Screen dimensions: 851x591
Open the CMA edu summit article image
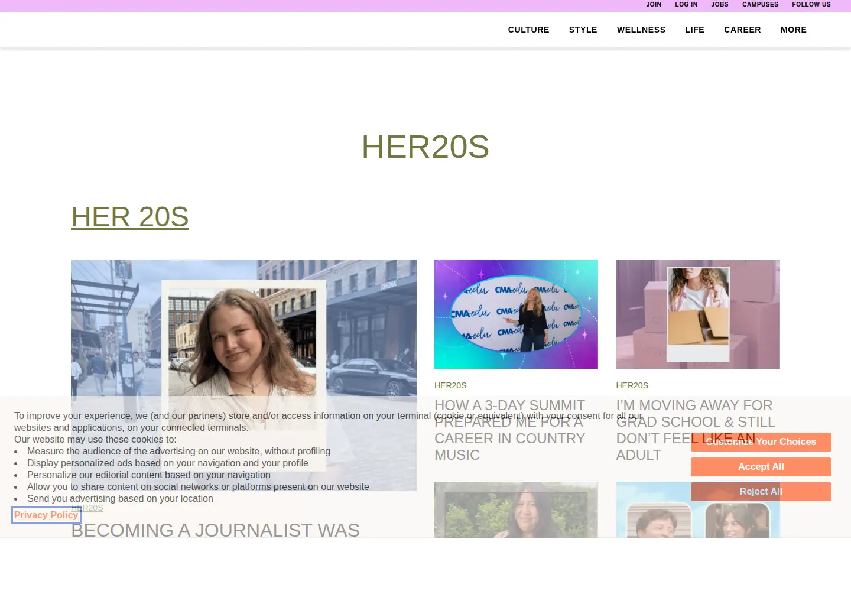pos(516,314)
